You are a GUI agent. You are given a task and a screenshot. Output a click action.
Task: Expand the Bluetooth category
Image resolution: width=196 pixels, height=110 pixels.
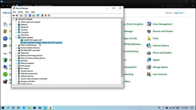16,27
